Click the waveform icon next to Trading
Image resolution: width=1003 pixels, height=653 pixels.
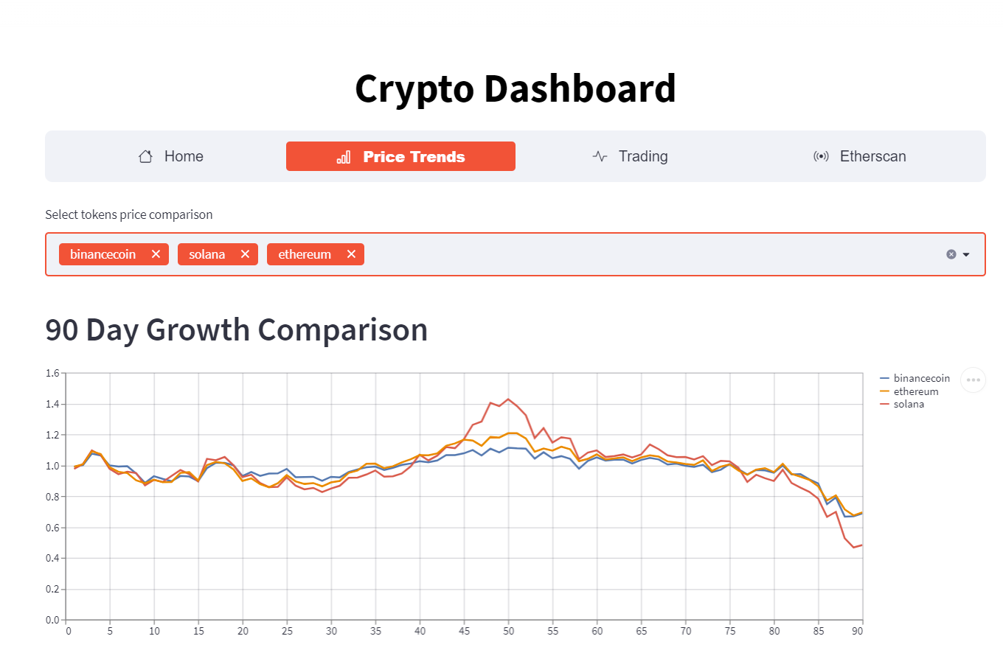click(600, 156)
